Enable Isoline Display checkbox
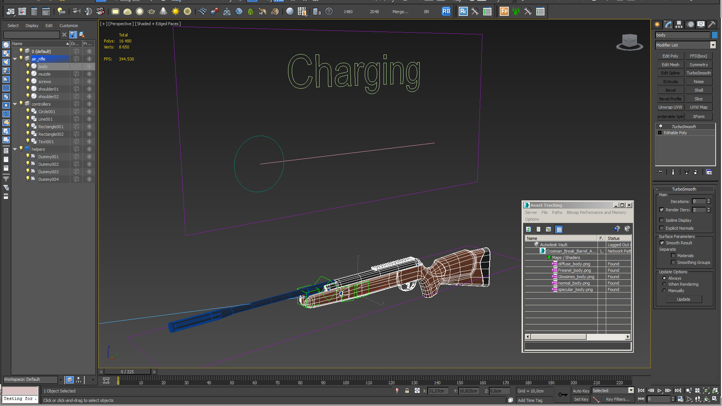Image resolution: width=722 pixels, height=406 pixels. (x=662, y=220)
